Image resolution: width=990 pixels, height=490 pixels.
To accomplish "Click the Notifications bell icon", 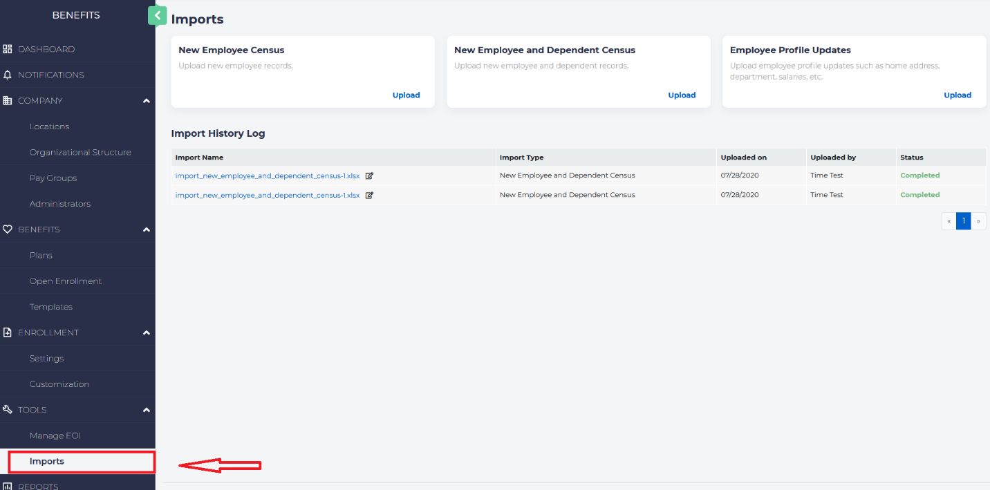I will coord(8,75).
